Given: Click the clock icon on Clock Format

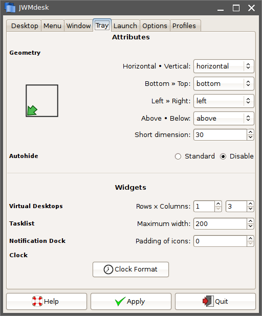Looking at the screenshot, I should pyautogui.click(x=108, y=269).
